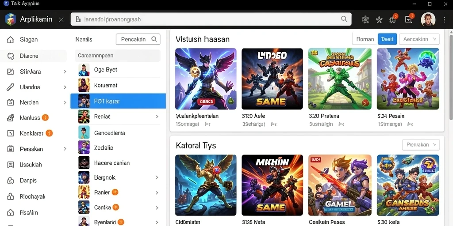Switch to the Deait tab
This screenshot has height=226, width=453.
(x=387, y=39)
